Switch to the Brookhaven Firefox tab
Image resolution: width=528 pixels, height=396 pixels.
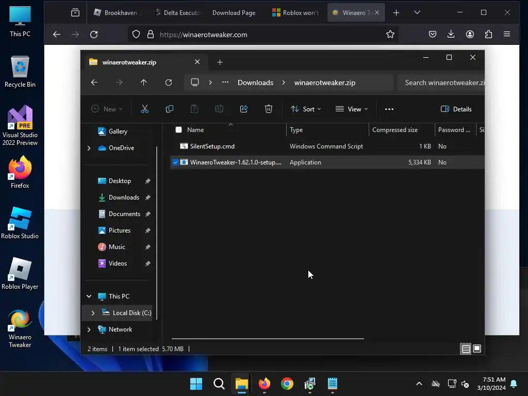117,13
